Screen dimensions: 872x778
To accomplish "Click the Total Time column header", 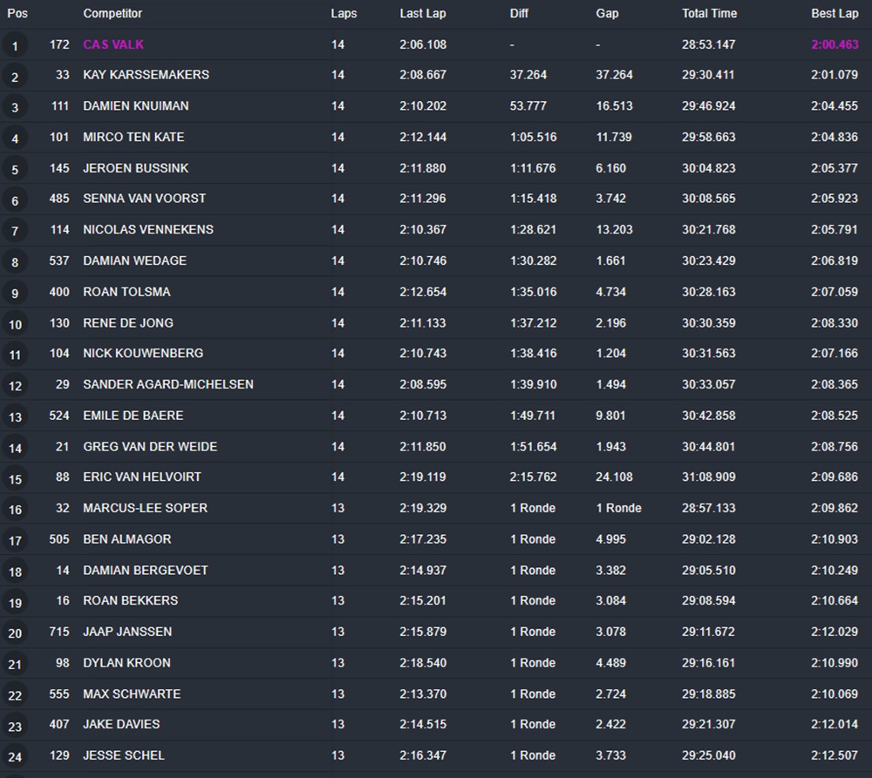I will coord(709,13).
